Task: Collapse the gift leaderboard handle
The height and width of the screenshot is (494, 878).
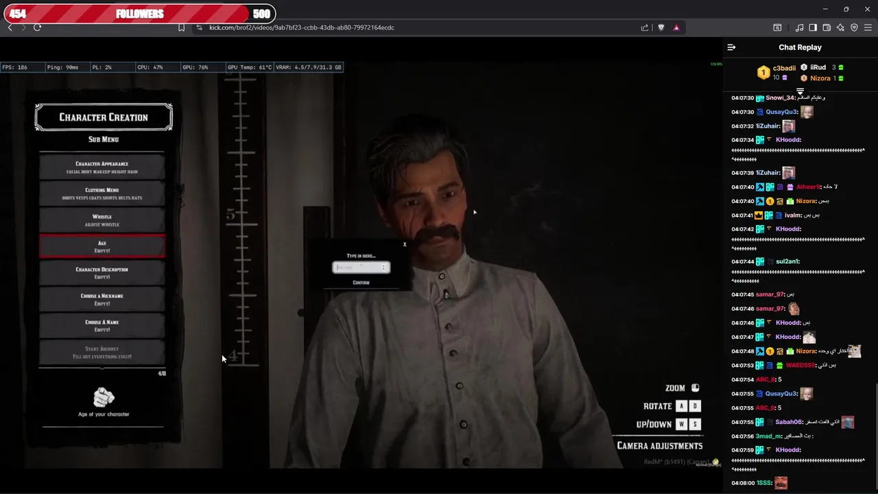Action: [800, 91]
